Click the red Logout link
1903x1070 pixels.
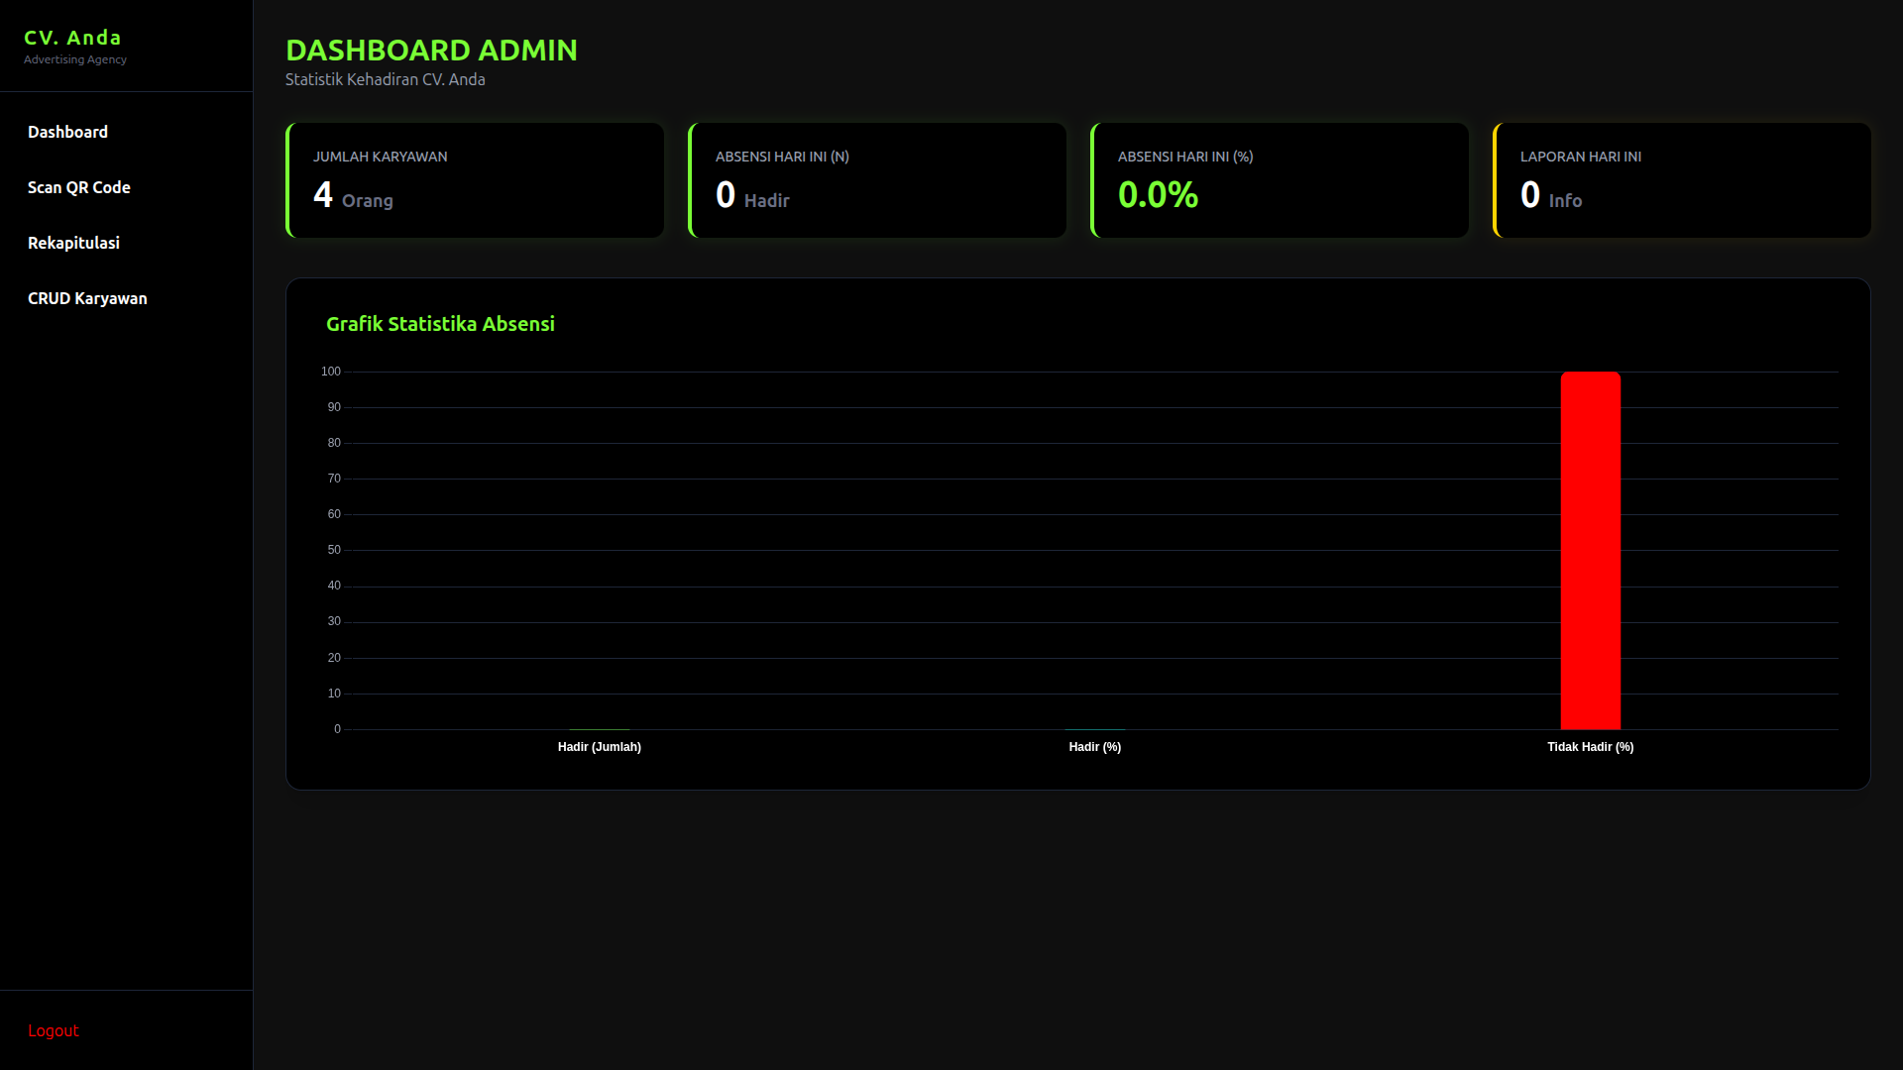pos(54,1030)
